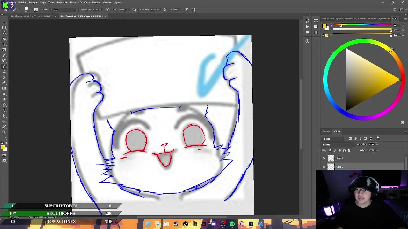Select the Pen tool
Image resolution: width=408 pixels, height=229 pixels.
(x=4, y=105)
